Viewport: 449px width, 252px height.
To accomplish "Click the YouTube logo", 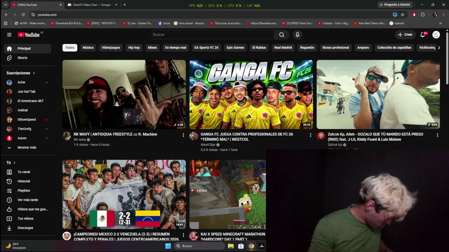I will (29, 35).
